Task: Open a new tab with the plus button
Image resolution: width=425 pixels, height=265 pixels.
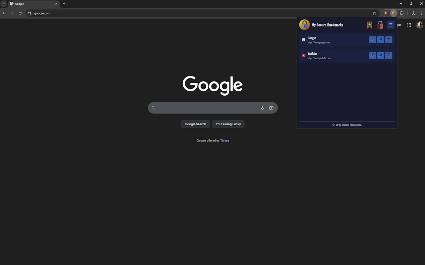Action: (x=64, y=4)
